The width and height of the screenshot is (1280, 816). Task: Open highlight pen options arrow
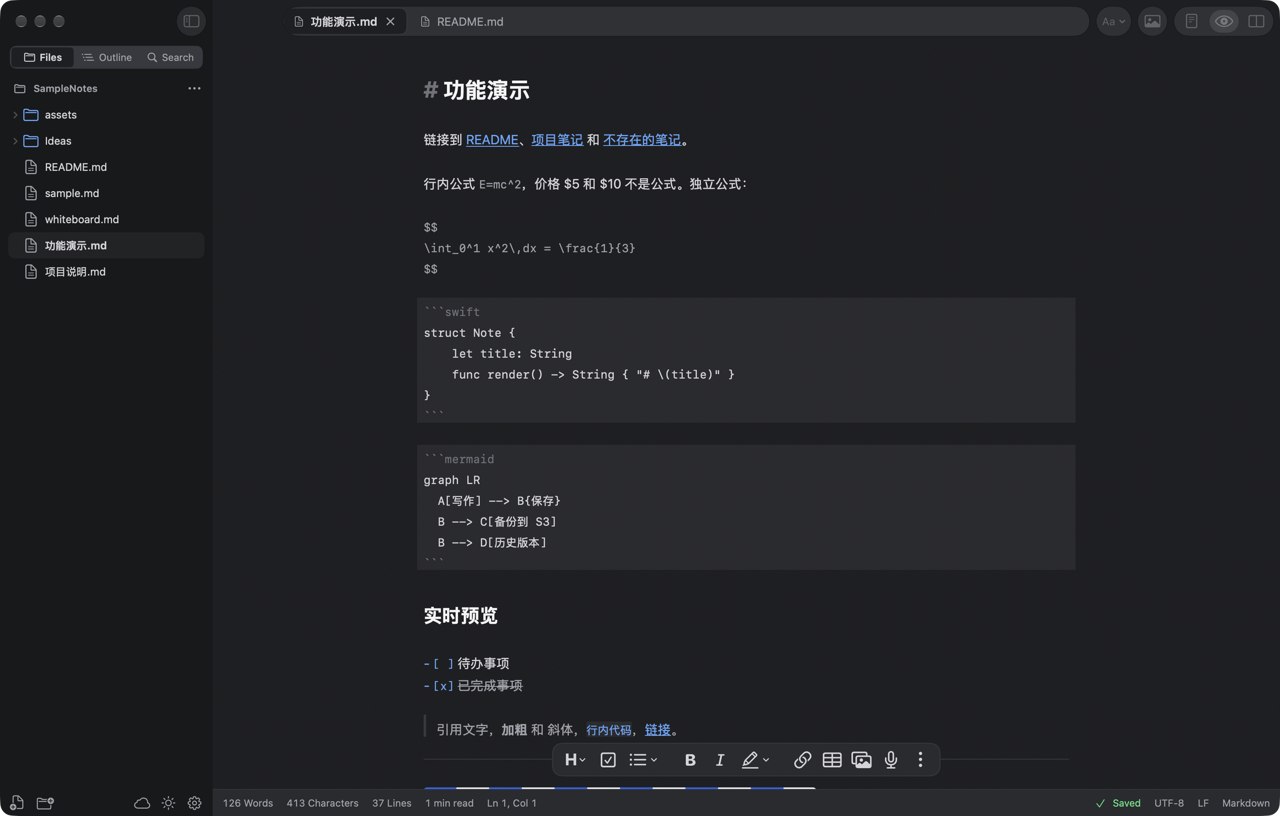(766, 760)
